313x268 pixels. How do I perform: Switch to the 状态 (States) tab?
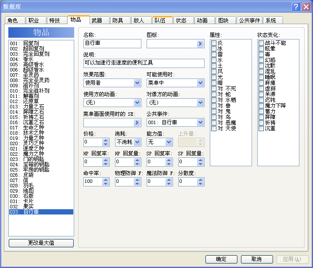183,20
